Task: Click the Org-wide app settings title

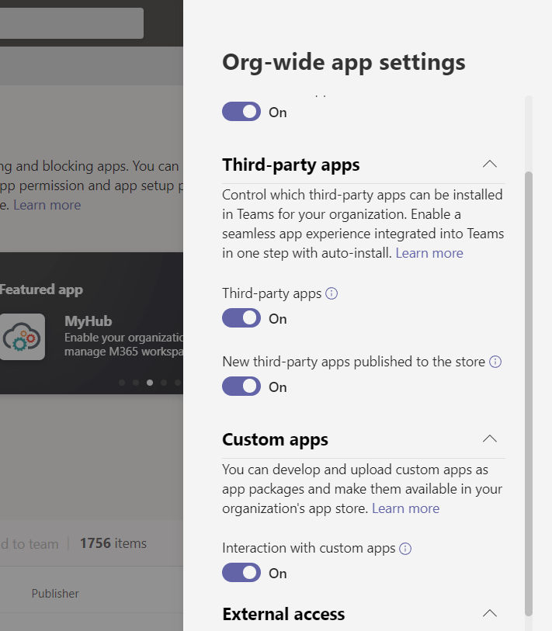Action: click(x=343, y=63)
